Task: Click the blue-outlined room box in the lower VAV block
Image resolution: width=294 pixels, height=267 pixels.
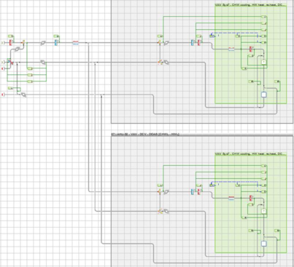Action: tap(264, 244)
